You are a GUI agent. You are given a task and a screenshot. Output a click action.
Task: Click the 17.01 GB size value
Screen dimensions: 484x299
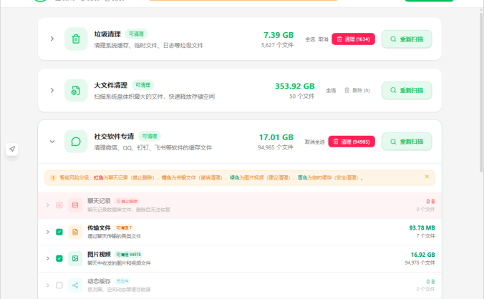tap(276, 137)
